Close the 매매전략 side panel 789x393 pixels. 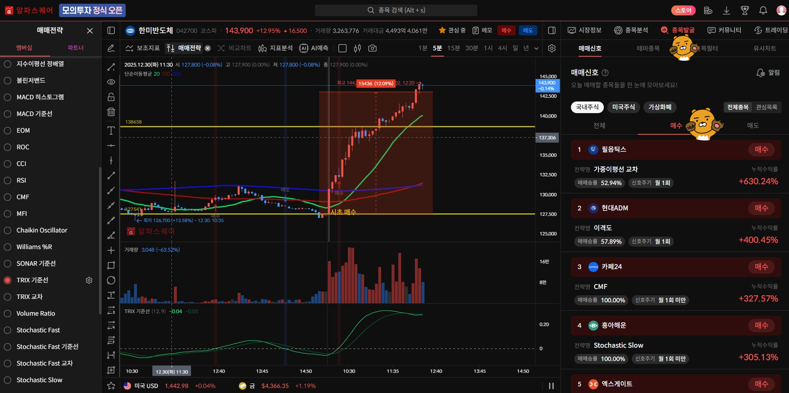point(90,31)
